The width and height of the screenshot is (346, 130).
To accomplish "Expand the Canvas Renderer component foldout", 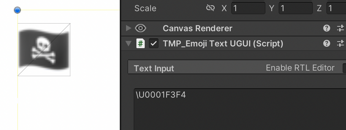I will pos(128,28).
